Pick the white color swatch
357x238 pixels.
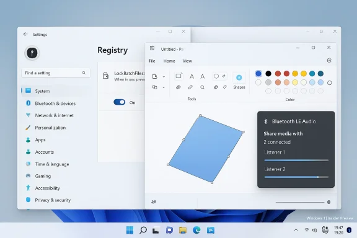coord(258,82)
